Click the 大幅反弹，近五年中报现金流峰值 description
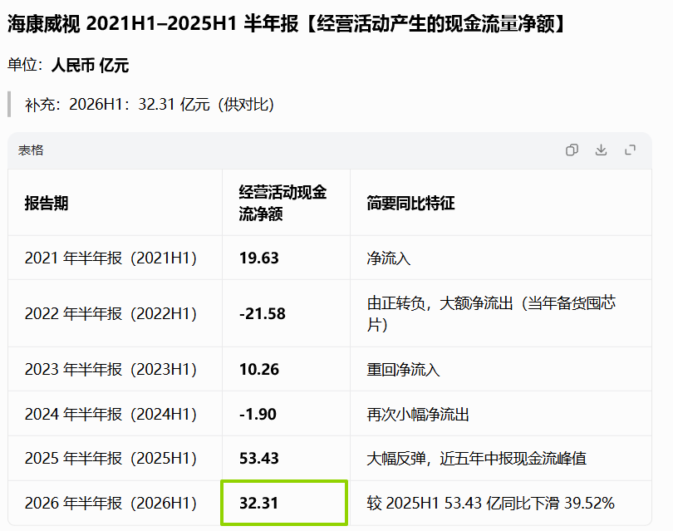Viewport: 673px width, 531px height. (x=476, y=459)
